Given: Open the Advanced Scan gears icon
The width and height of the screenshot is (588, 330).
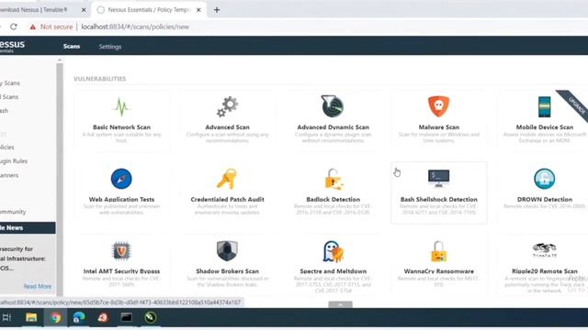Looking at the screenshot, I should click(x=227, y=106).
